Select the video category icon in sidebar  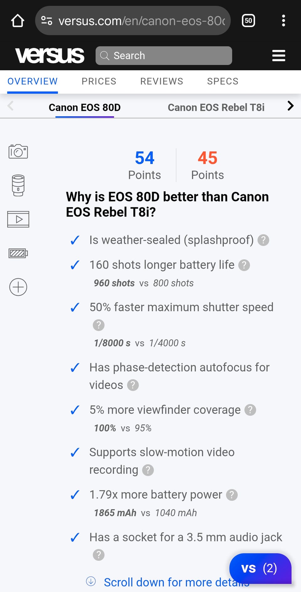pos(18,219)
